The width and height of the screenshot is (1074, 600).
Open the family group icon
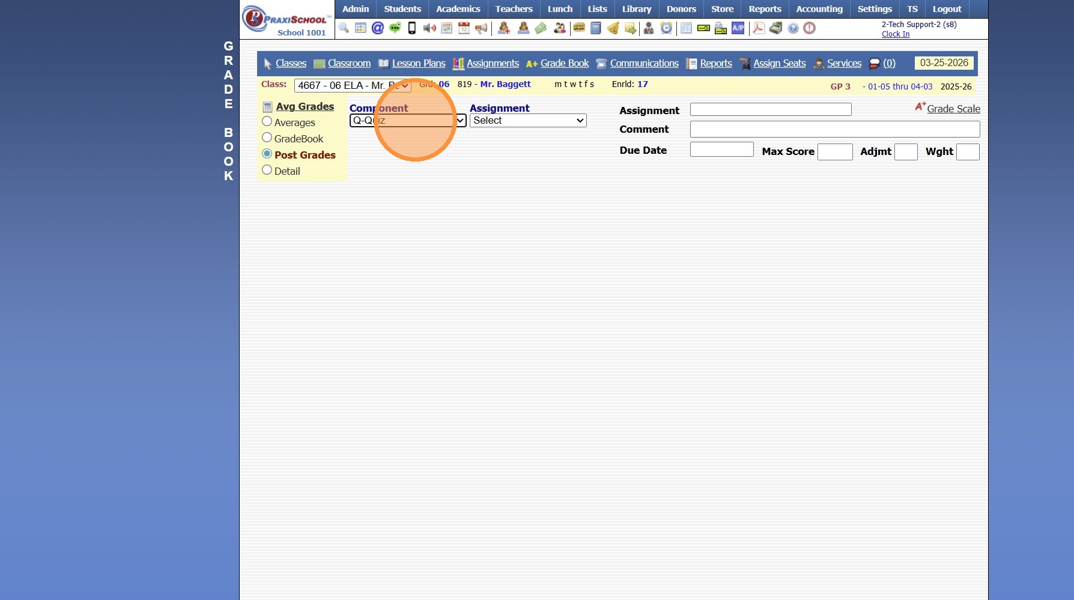pyautogui.click(x=559, y=28)
